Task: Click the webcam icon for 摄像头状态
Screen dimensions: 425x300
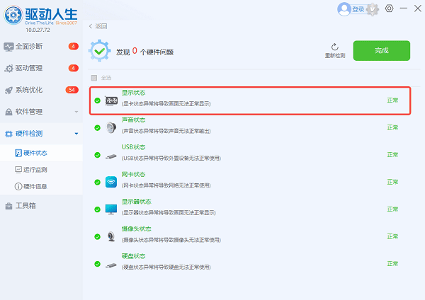Action: pos(111,236)
